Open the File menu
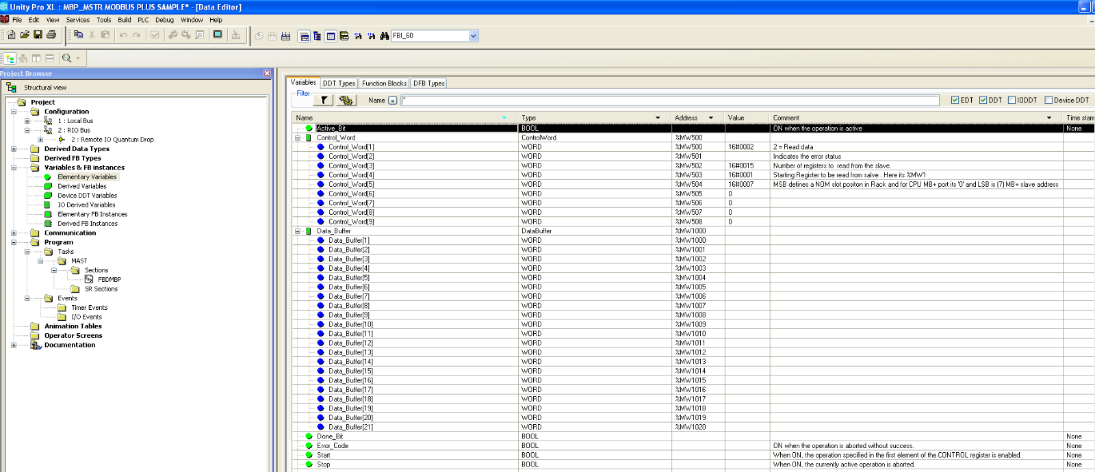The width and height of the screenshot is (1095, 472). click(x=17, y=20)
